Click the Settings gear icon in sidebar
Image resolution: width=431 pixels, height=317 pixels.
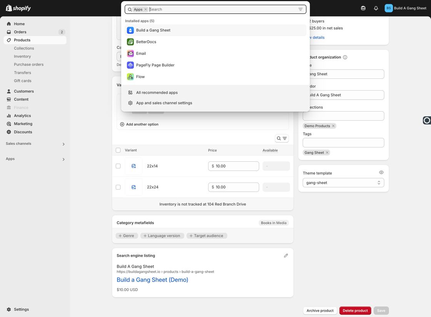click(9, 309)
